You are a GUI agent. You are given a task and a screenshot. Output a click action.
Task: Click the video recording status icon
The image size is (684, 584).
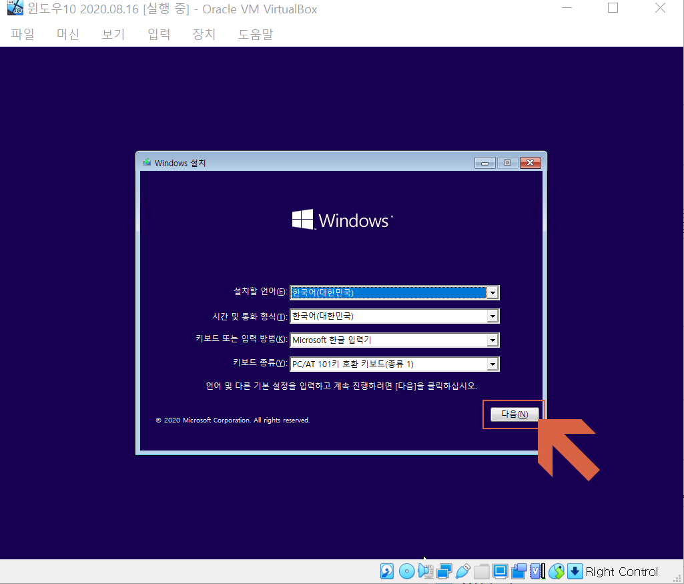519,571
